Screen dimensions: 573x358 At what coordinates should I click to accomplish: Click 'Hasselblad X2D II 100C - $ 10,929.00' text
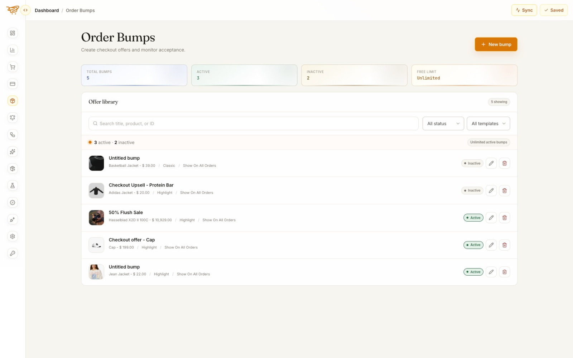pos(140,220)
